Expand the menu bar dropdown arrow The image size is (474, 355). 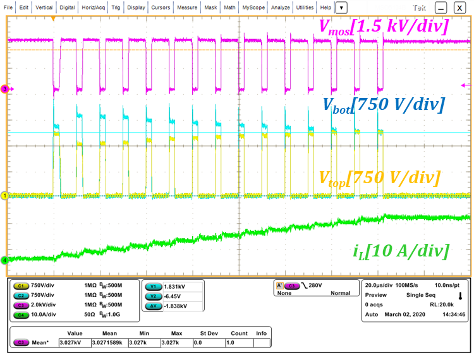click(341, 8)
